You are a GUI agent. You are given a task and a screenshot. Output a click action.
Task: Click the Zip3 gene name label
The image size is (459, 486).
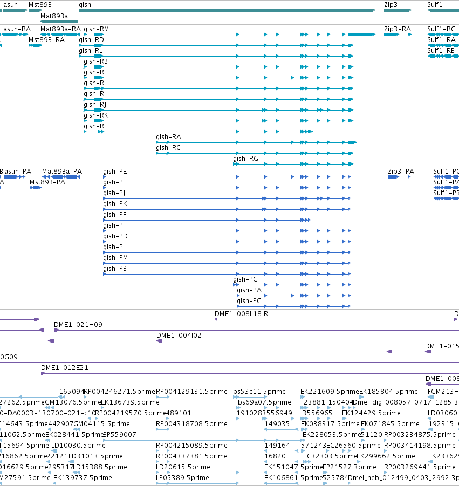(x=391, y=5)
